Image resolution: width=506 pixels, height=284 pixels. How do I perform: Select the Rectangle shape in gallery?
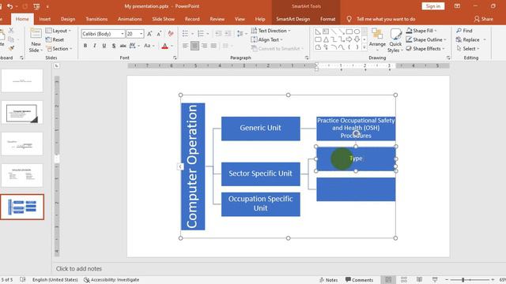(x=349, y=32)
